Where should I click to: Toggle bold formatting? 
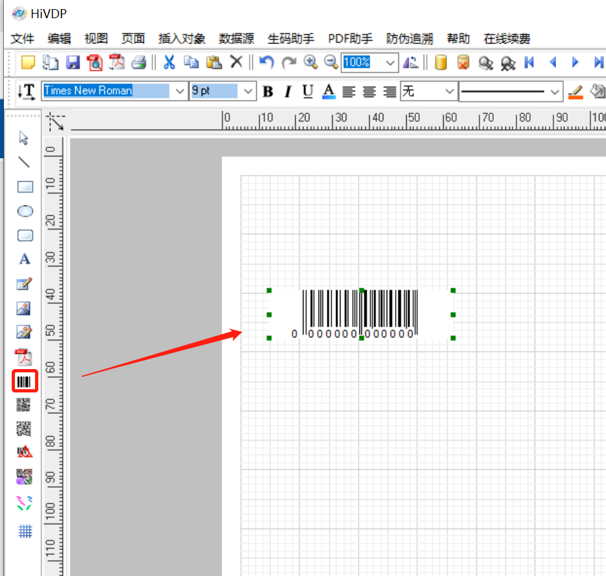tap(268, 91)
